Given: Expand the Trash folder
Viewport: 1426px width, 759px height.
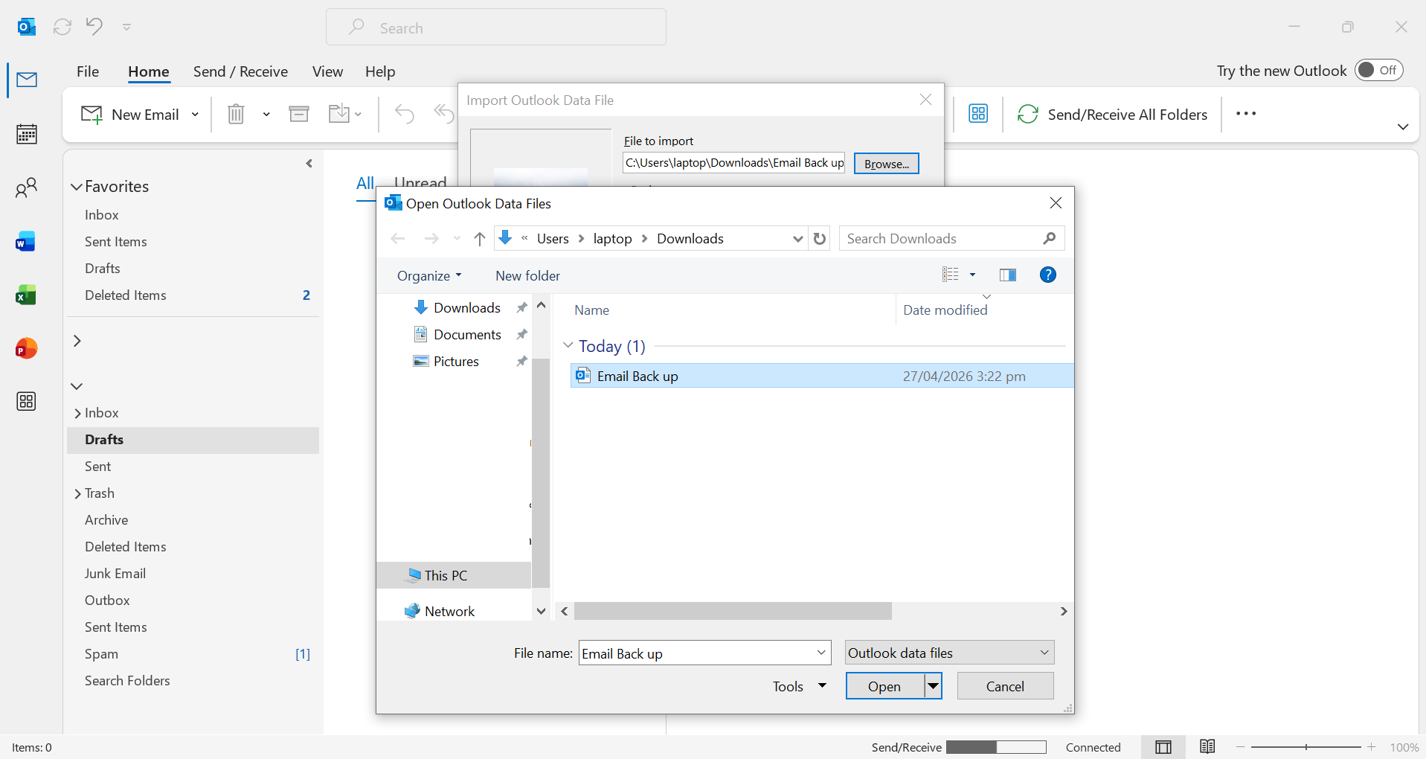Looking at the screenshot, I should [78, 494].
